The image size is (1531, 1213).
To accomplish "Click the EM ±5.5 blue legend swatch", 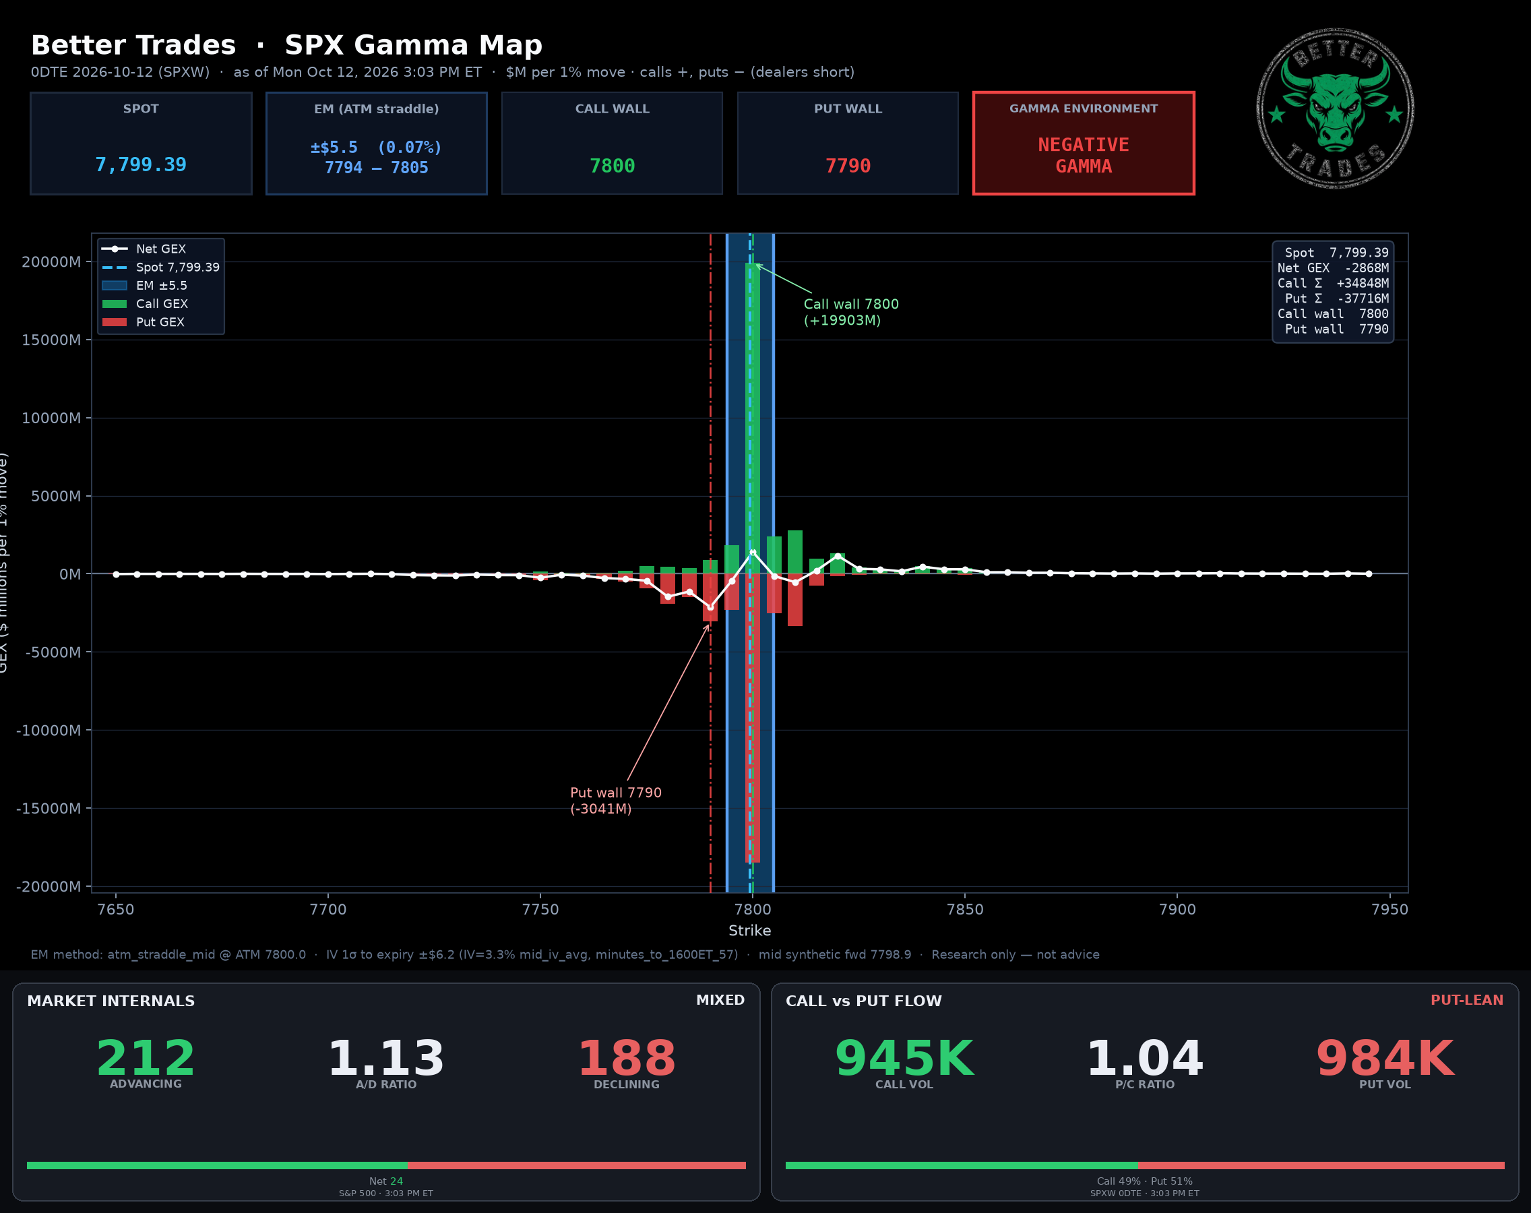I will tap(115, 286).
